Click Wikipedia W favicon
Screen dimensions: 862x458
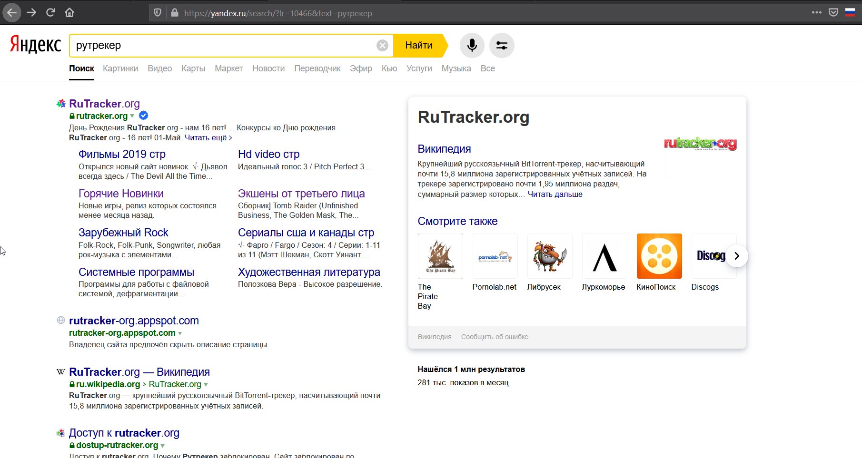pos(61,372)
